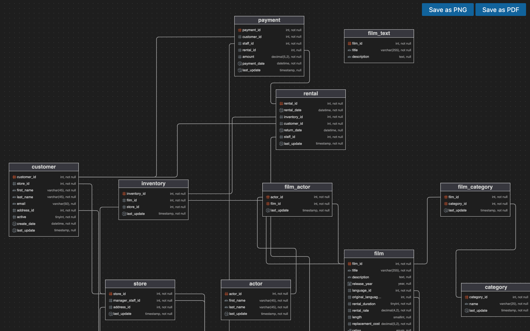The image size is (530, 331).
Task: Select address_id column in store table
Action: (140, 307)
